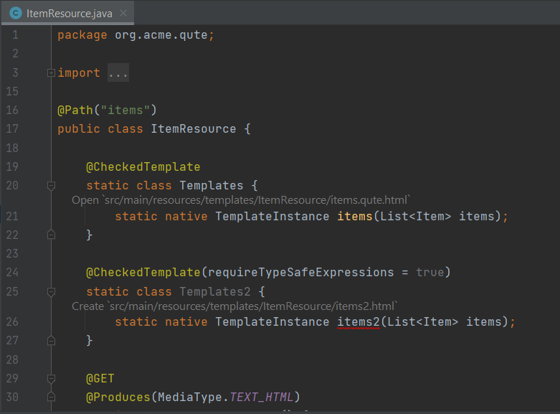Click the @GET annotation
This screenshot has width=560, height=414.
coord(100,379)
